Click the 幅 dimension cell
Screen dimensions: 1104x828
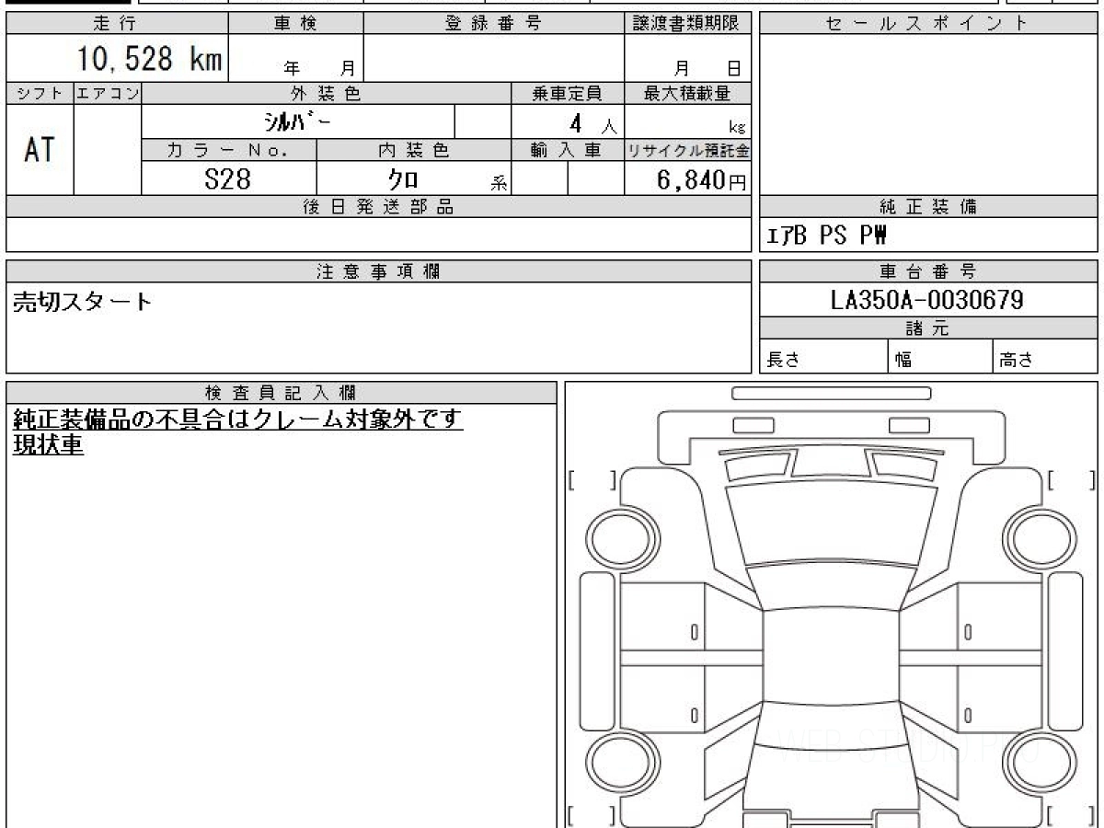pyautogui.click(x=940, y=357)
